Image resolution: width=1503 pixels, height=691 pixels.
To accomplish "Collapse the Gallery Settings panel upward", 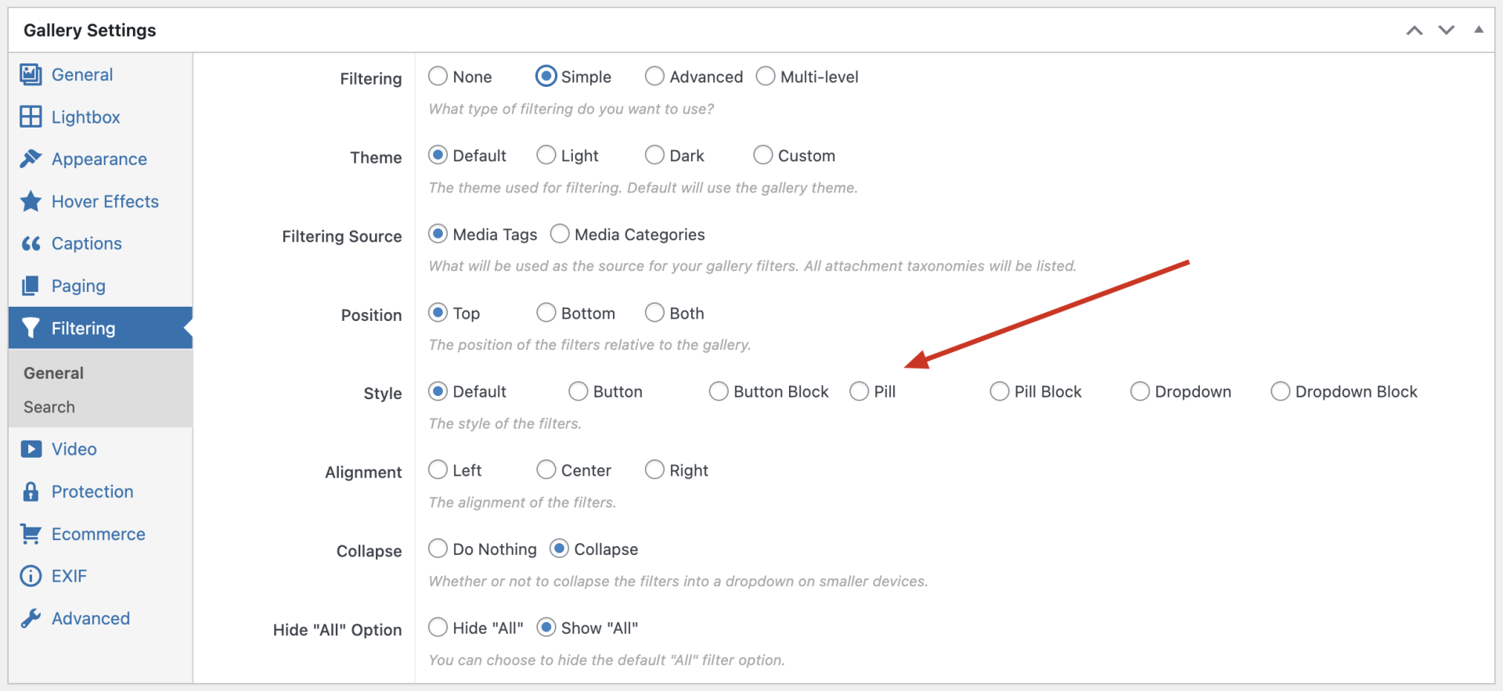I will tap(1415, 30).
